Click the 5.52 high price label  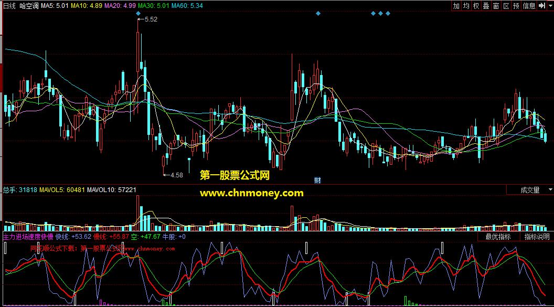151,19
